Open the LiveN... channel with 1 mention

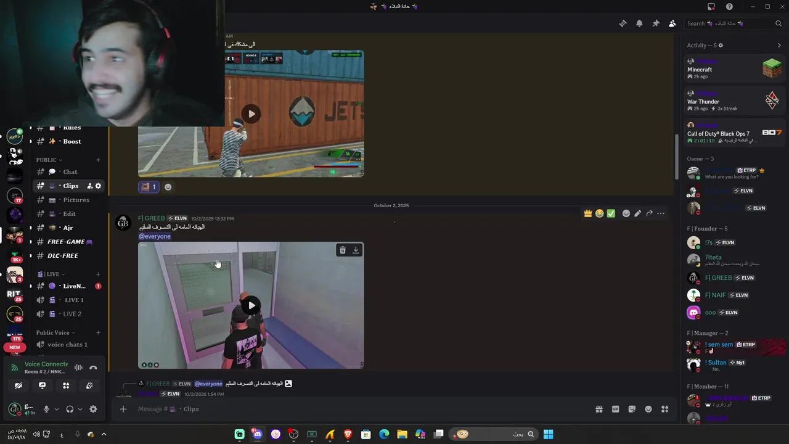[x=68, y=286]
